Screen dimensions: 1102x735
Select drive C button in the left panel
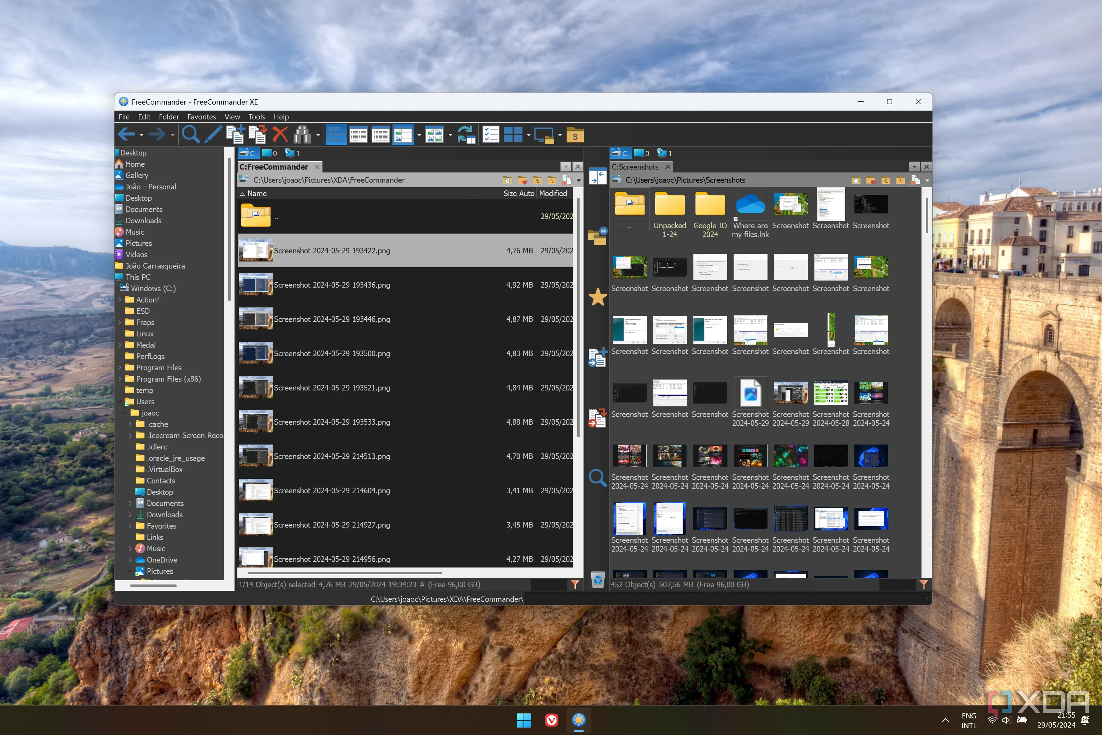(248, 153)
